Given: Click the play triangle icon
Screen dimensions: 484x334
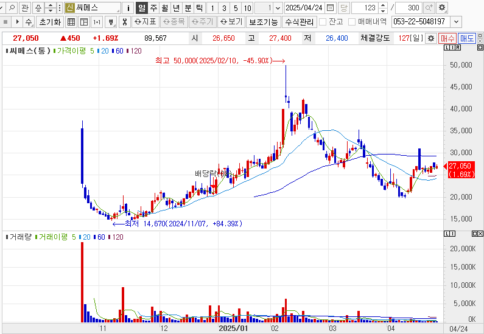Looking at the screenshot, I should point(17,22).
